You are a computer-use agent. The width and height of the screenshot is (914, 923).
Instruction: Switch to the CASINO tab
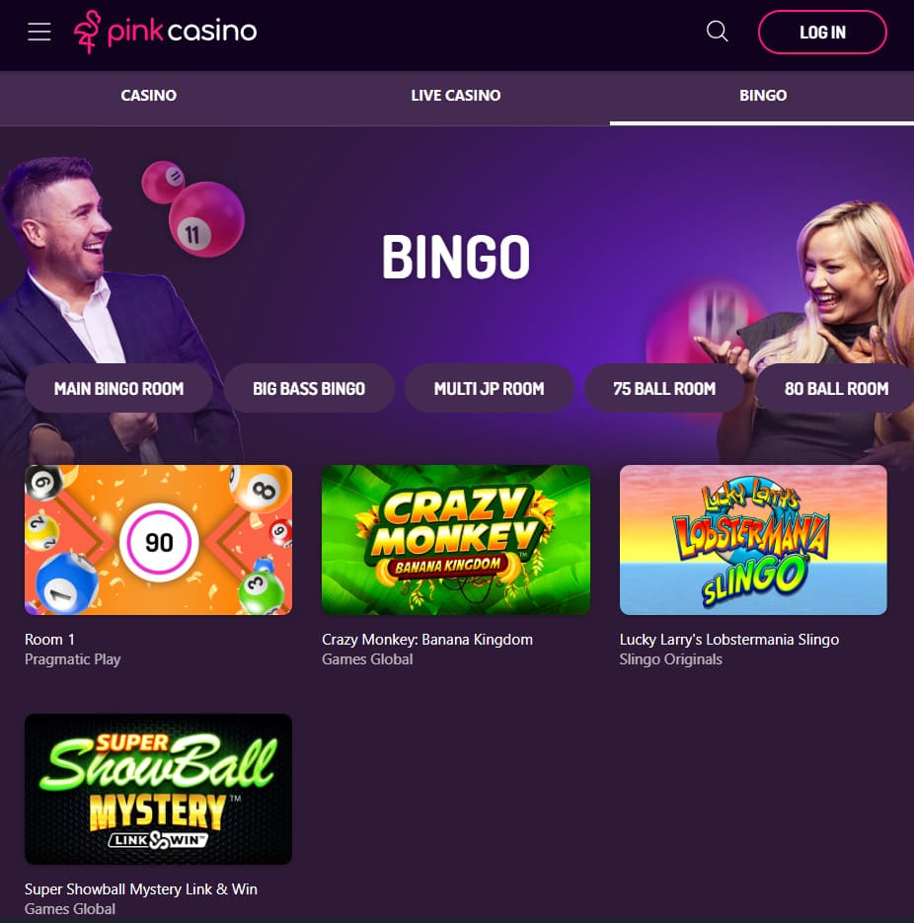(149, 96)
